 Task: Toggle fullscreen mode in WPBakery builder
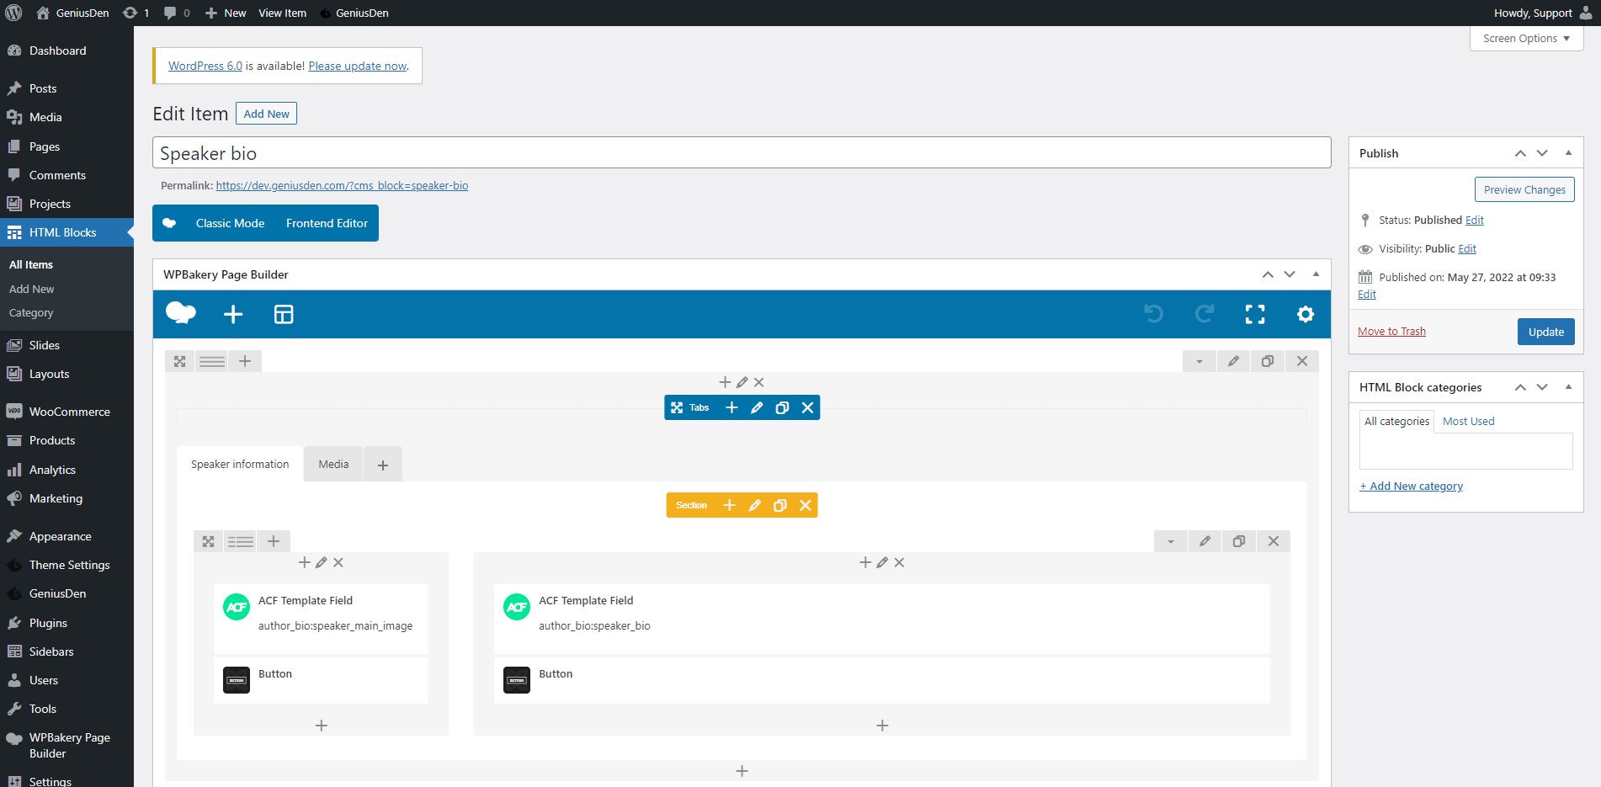click(1255, 314)
